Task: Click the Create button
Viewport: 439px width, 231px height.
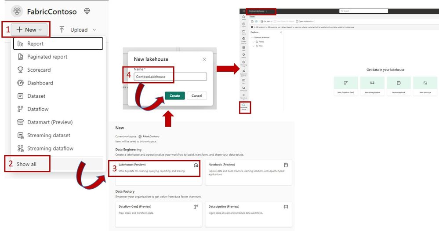Action: (x=175, y=95)
